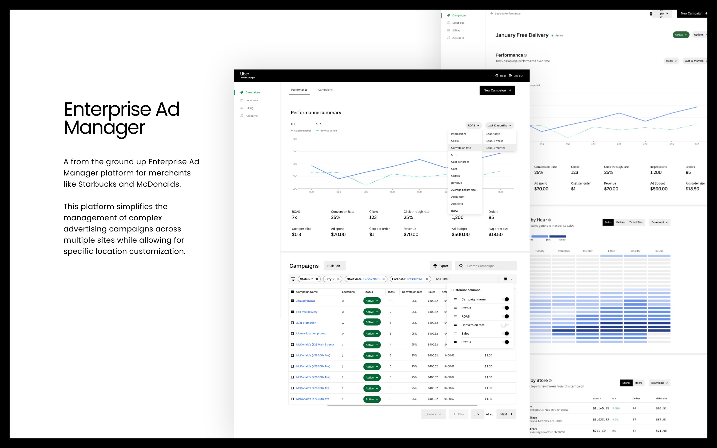Open the Feb free delivery campaign link
This screenshot has height=448, width=717.
point(307,312)
